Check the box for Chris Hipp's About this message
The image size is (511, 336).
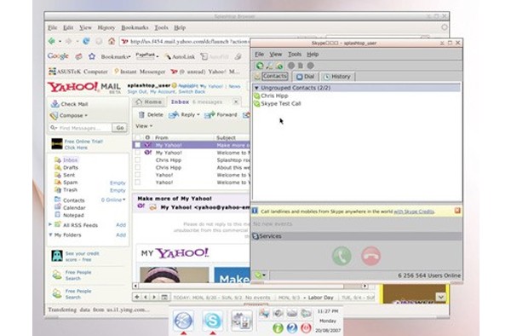[138, 167]
